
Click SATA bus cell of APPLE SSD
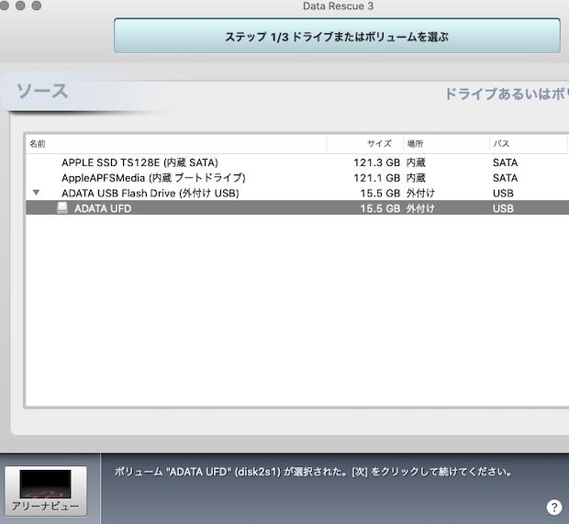[x=505, y=162]
